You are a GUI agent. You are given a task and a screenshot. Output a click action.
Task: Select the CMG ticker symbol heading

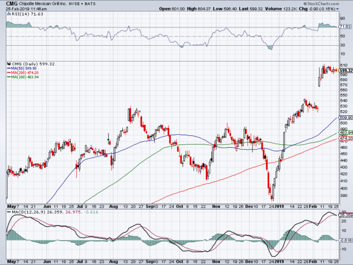12,3
